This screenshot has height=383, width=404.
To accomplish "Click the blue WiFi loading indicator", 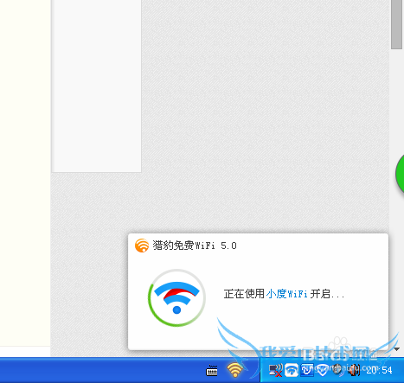I will (x=176, y=297).
